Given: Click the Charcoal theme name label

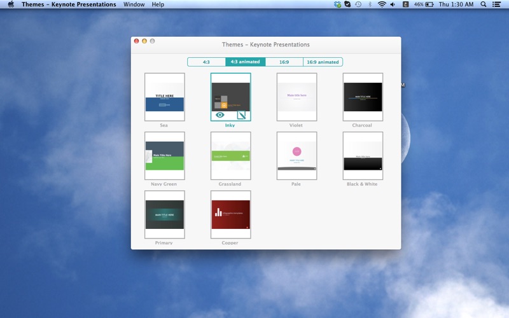Looking at the screenshot, I should pyautogui.click(x=362, y=125).
